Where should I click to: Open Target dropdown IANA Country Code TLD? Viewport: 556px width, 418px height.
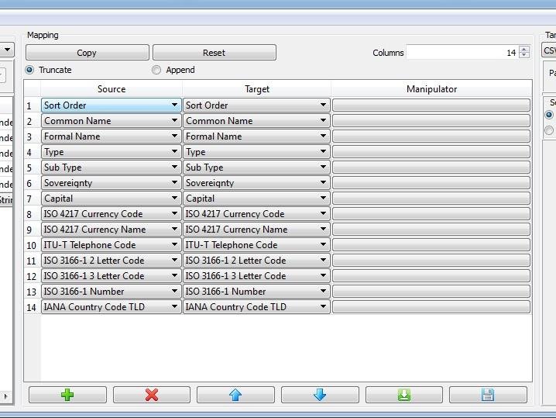click(x=256, y=307)
